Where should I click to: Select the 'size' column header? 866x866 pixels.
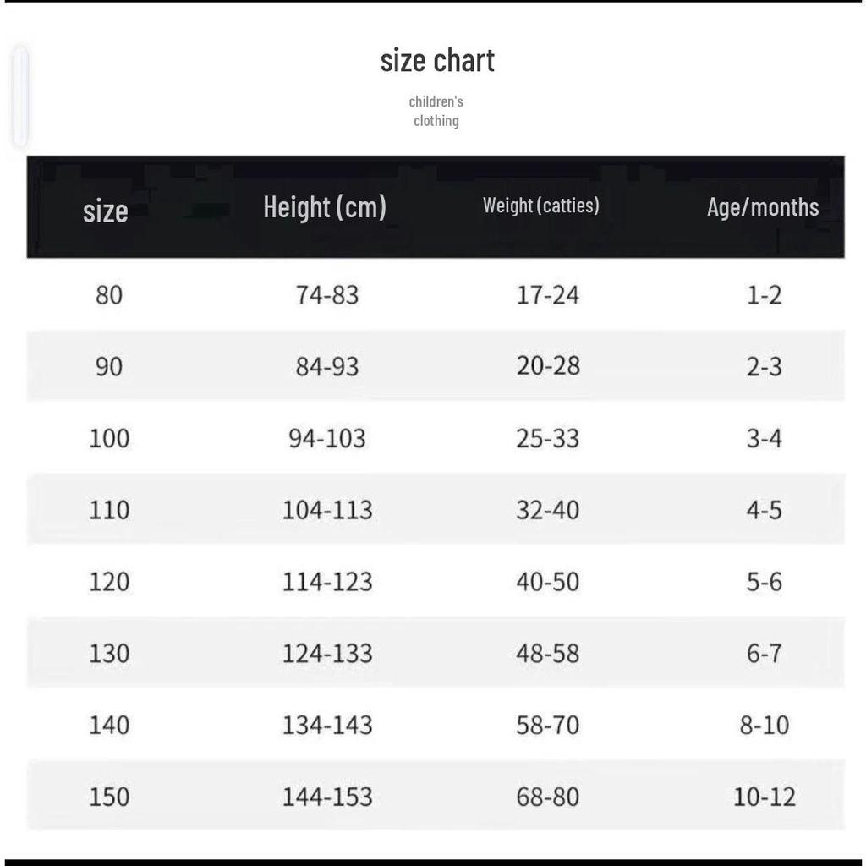click(106, 211)
